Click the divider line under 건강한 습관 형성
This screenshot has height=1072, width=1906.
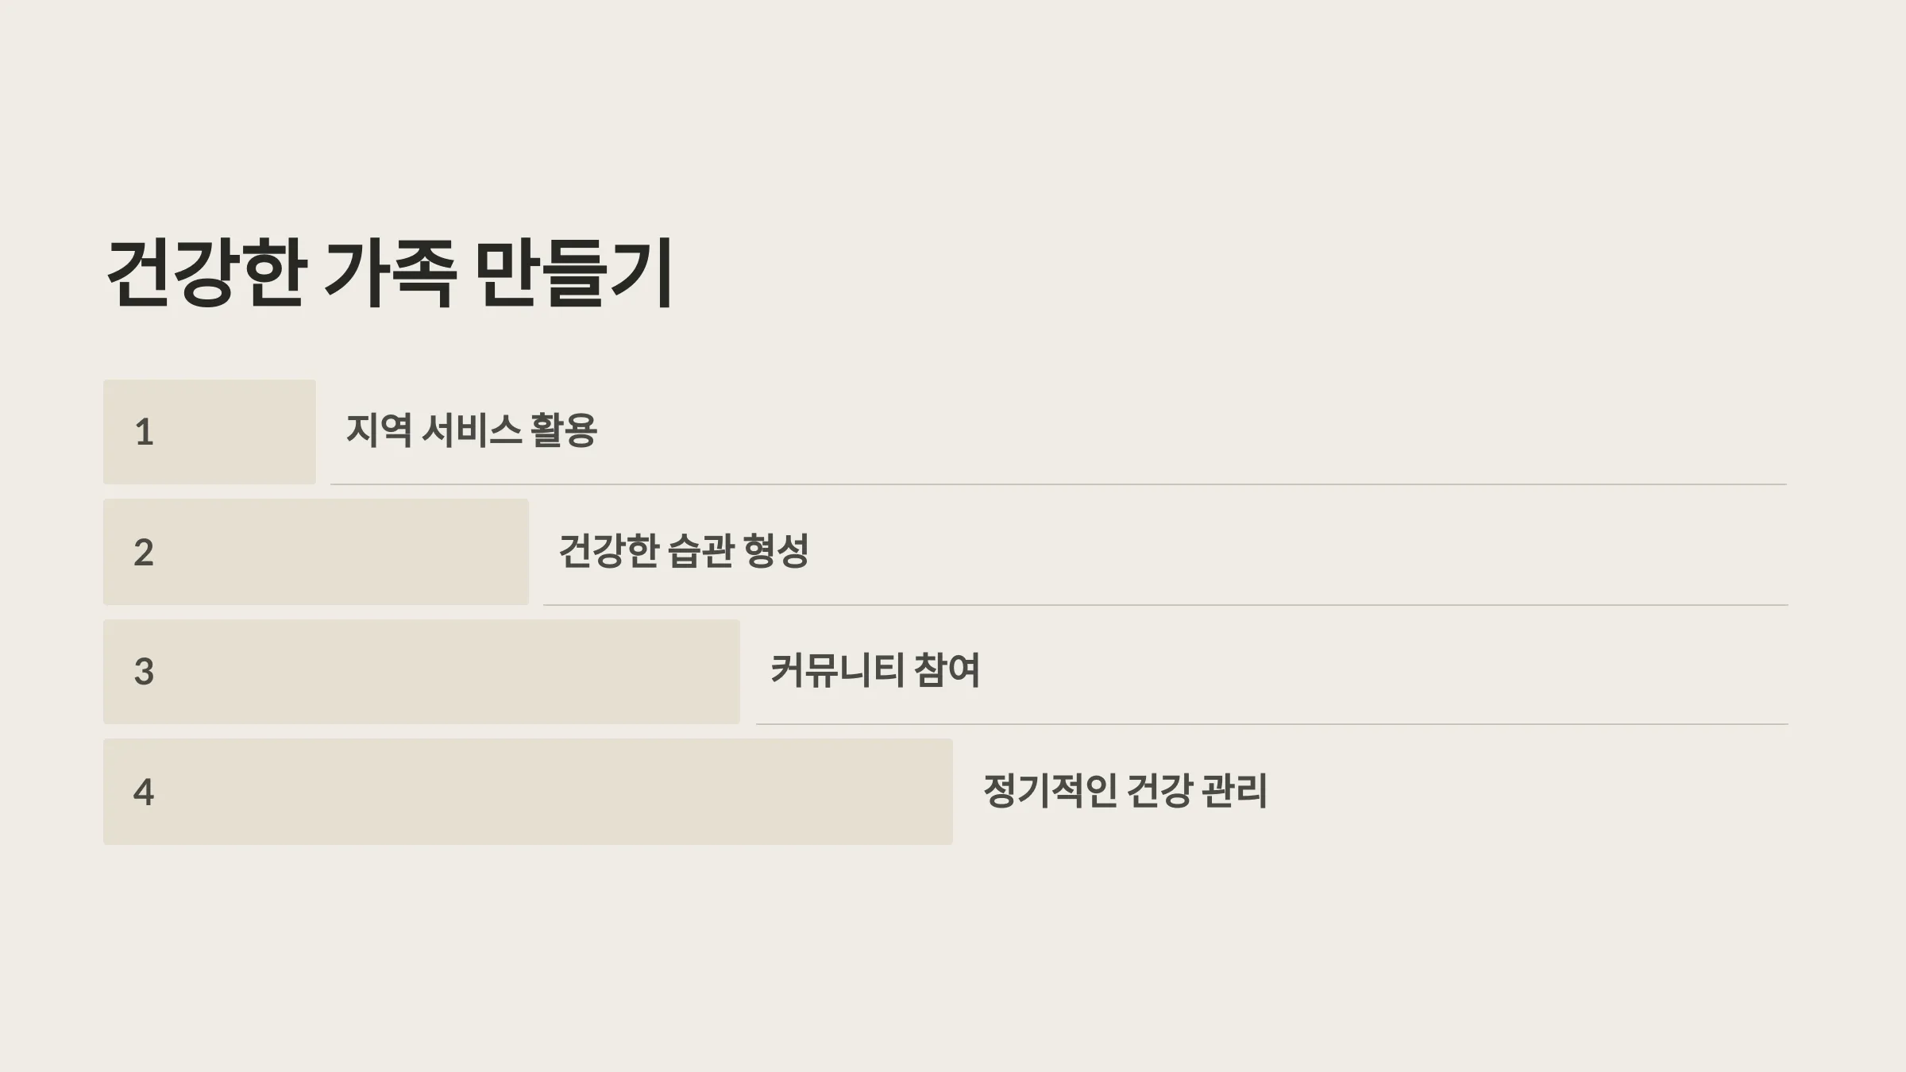click(x=1166, y=604)
